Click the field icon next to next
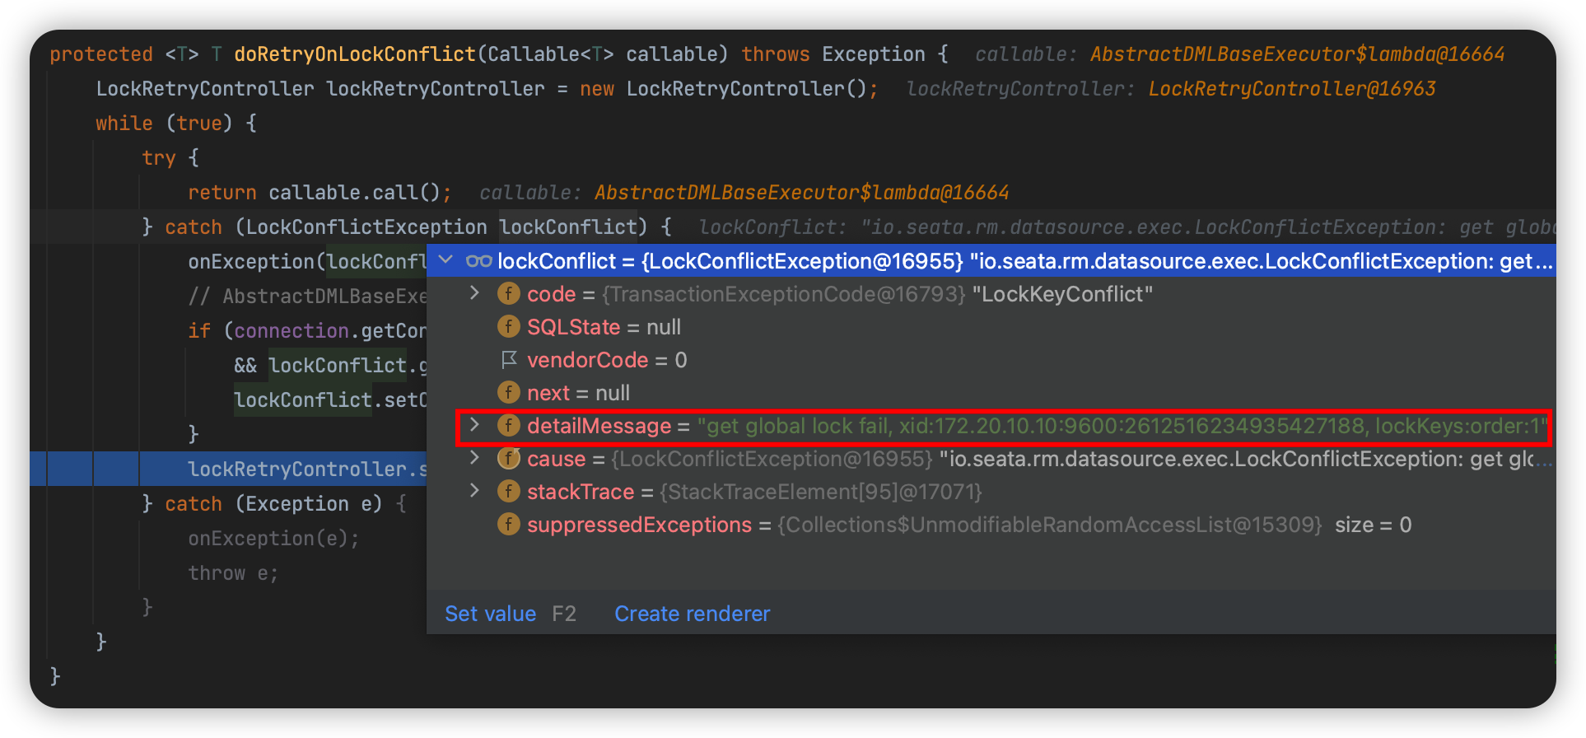The height and width of the screenshot is (738, 1586). [509, 392]
